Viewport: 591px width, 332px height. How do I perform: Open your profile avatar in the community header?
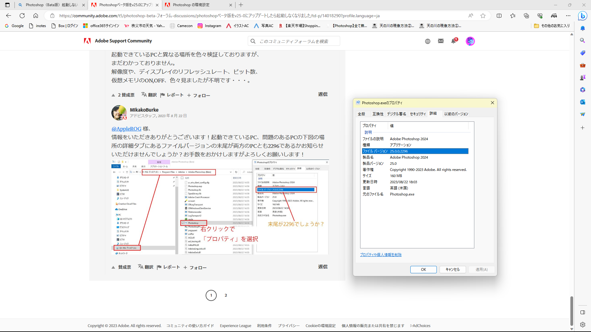[x=470, y=41]
